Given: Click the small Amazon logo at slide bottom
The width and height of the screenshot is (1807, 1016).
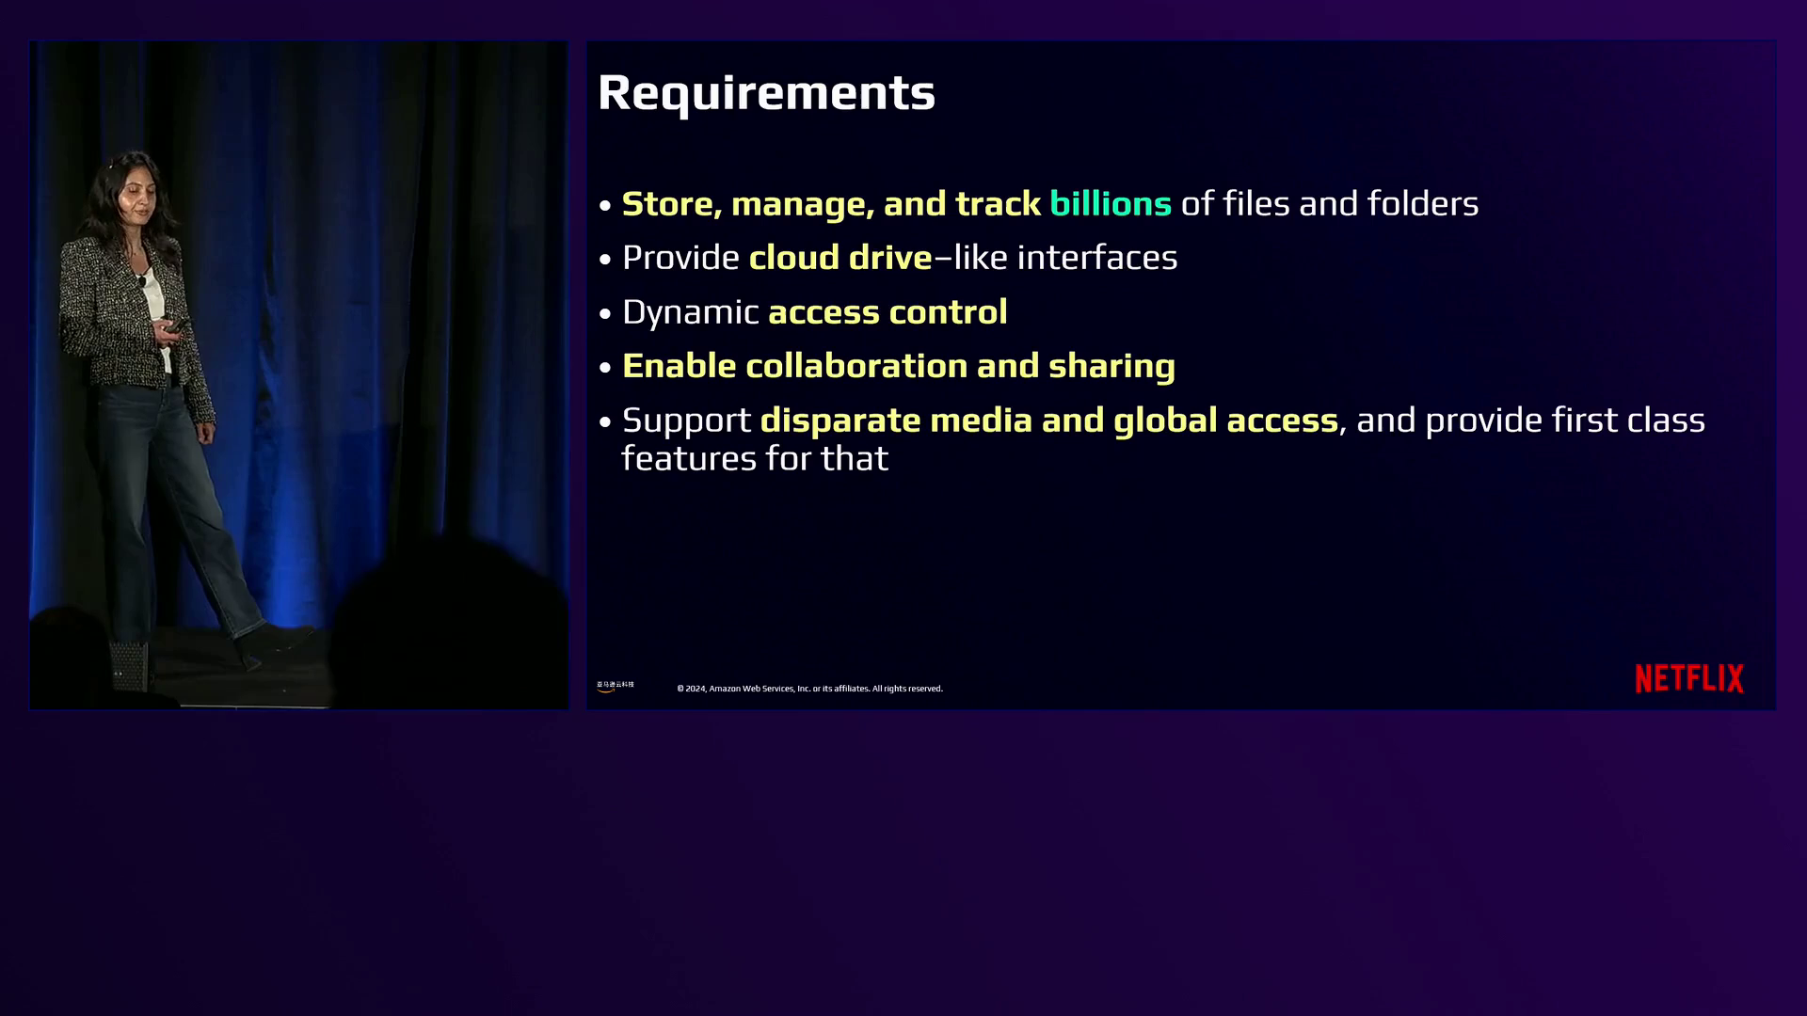Looking at the screenshot, I should click(615, 687).
